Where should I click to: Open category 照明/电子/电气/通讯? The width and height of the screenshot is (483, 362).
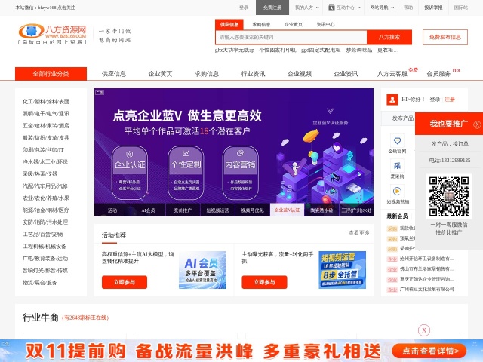46,114
